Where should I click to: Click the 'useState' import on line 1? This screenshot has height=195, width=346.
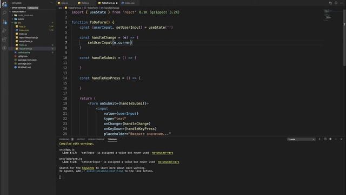click(98, 12)
